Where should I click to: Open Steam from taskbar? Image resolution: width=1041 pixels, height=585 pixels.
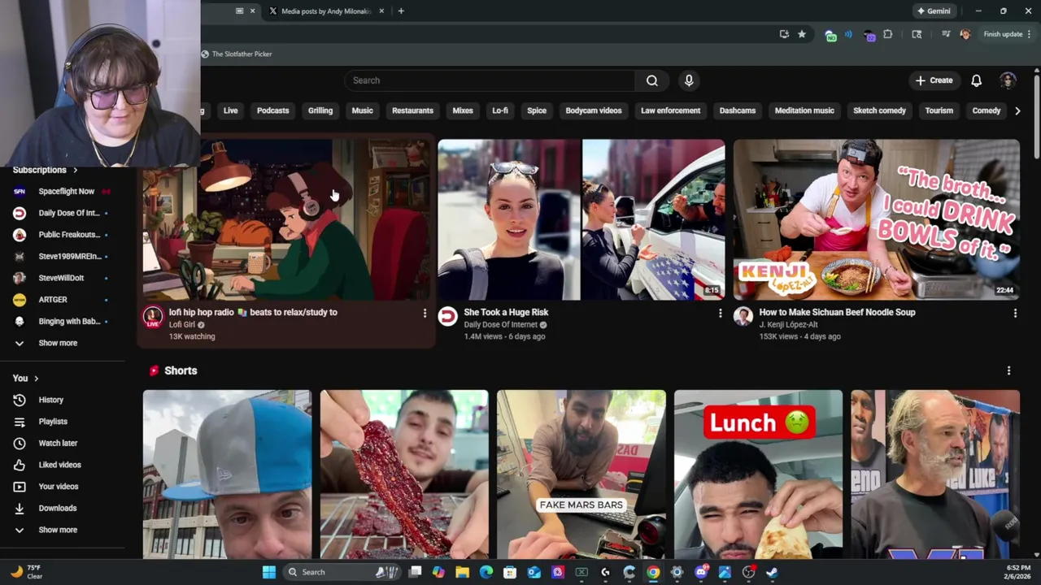[x=772, y=572]
